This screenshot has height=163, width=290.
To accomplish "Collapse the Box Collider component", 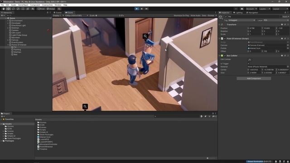I will point(219,56).
